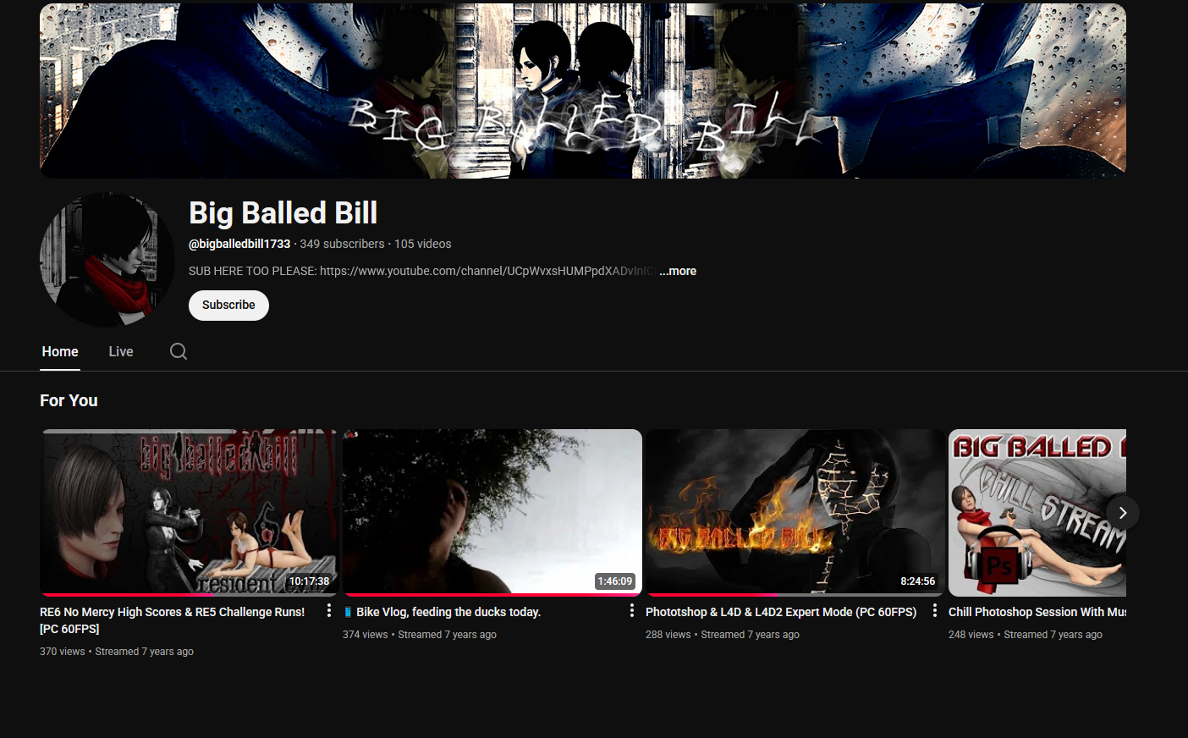Open Phototshop & L4D Expert Mode title

pos(780,612)
